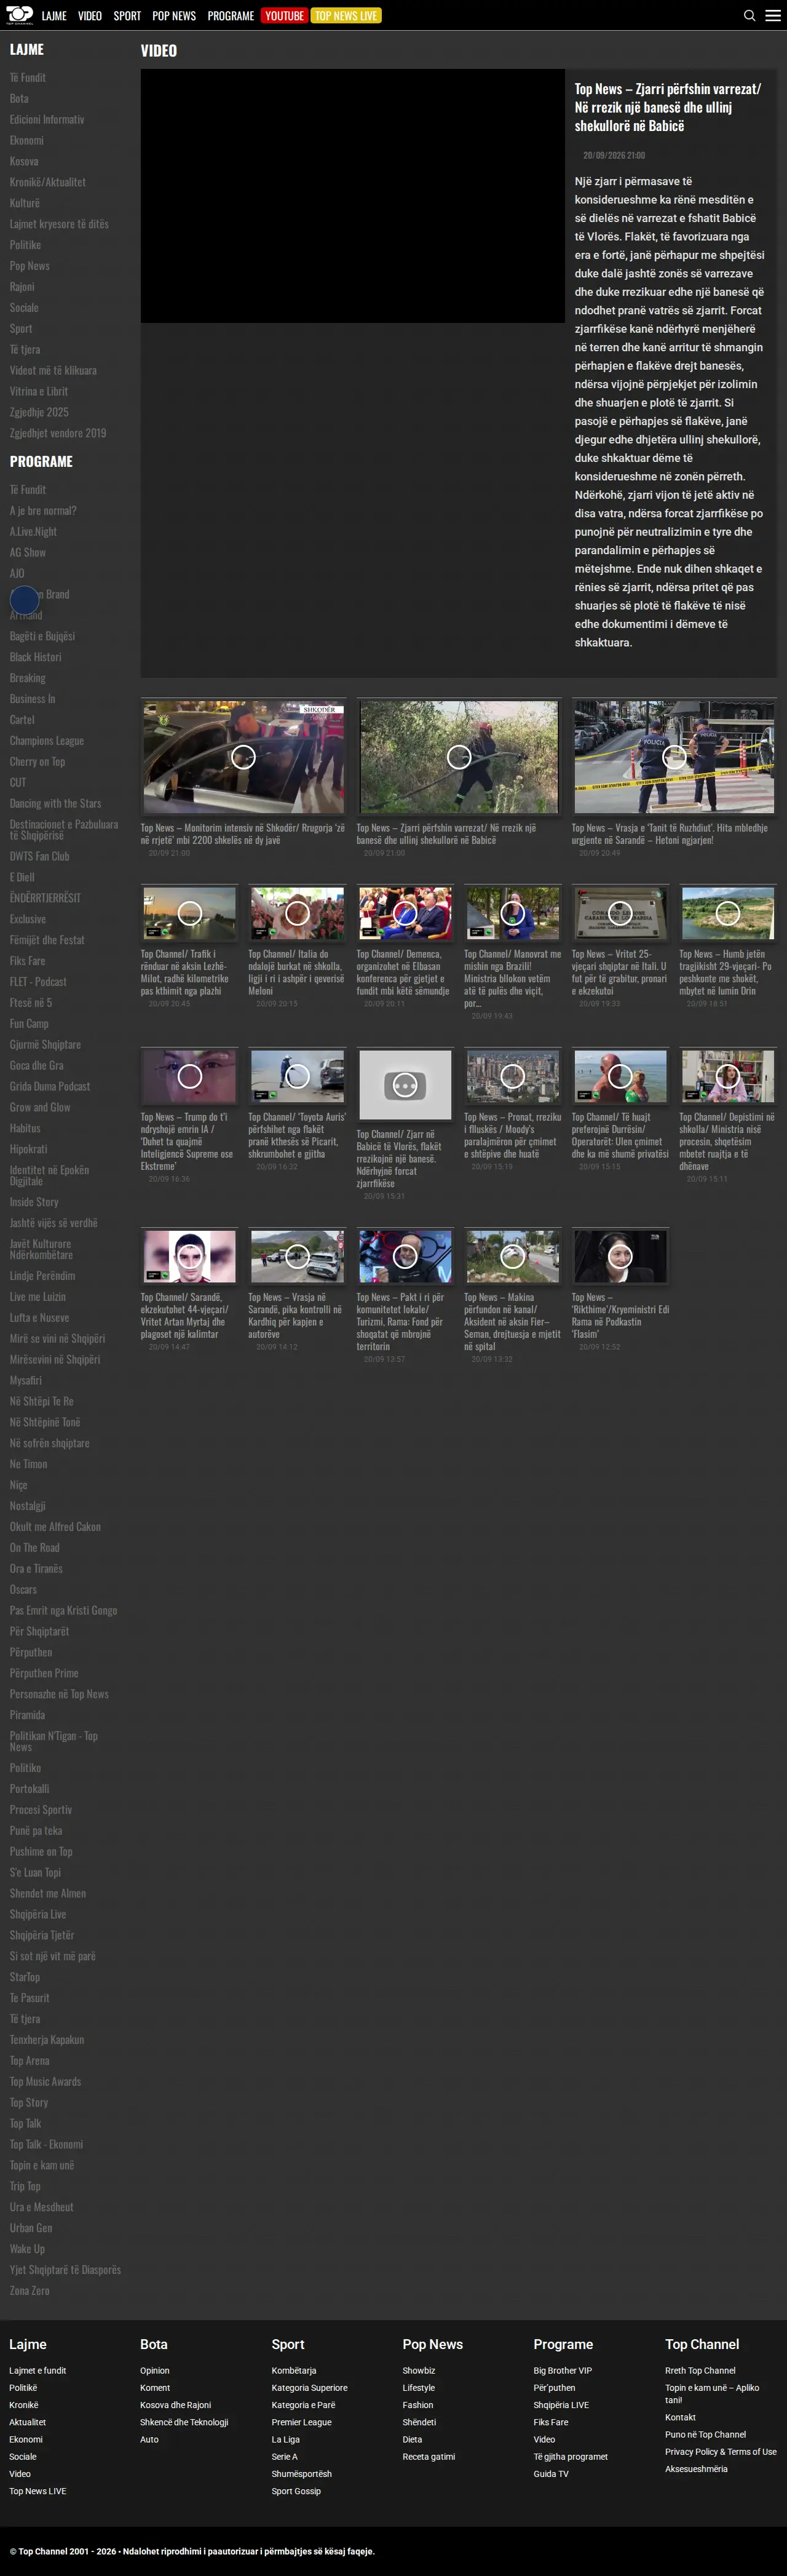
Task: Click the main black video player
Action: (x=353, y=196)
